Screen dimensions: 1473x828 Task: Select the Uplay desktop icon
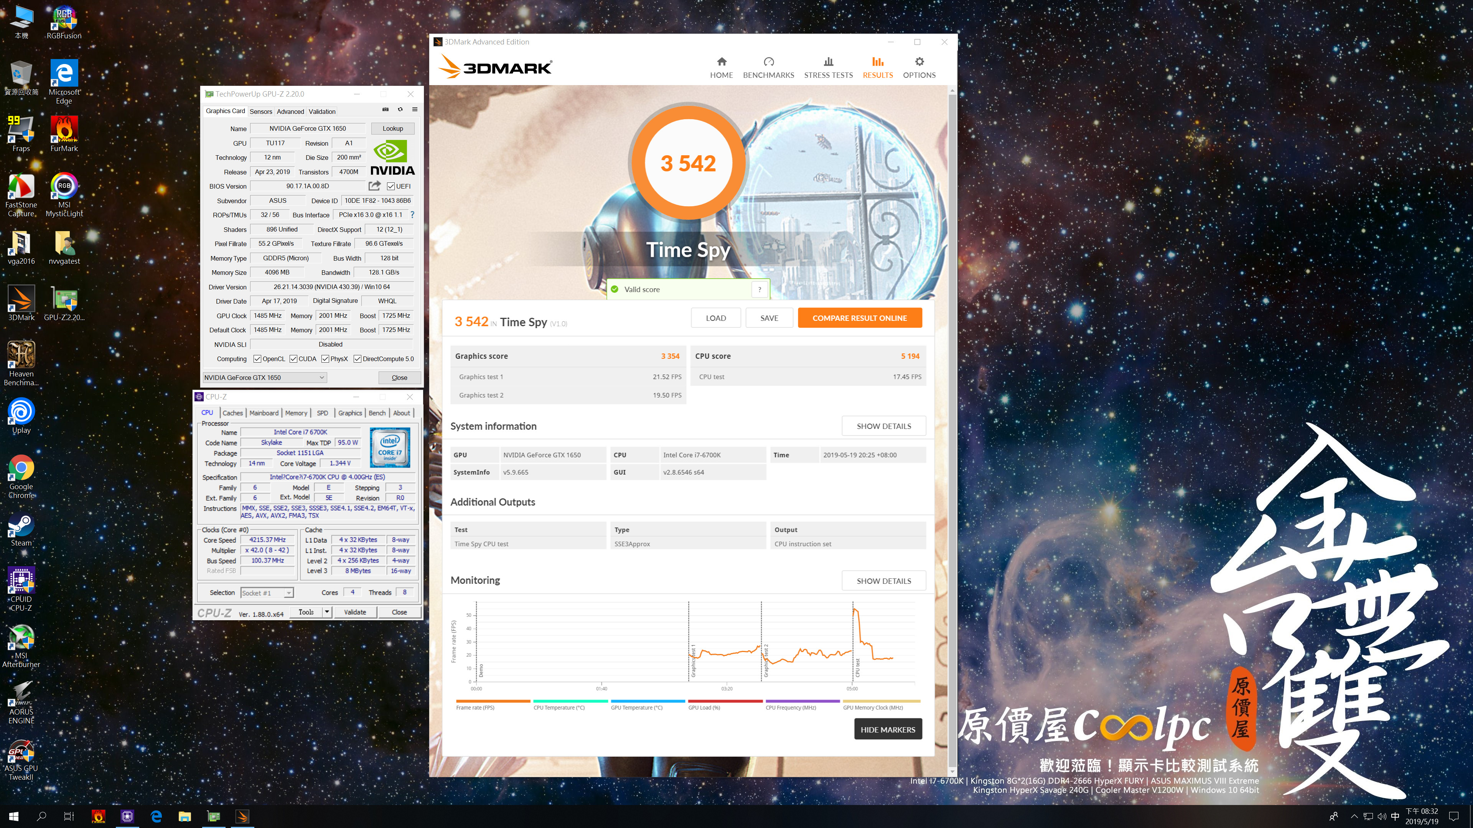21,416
